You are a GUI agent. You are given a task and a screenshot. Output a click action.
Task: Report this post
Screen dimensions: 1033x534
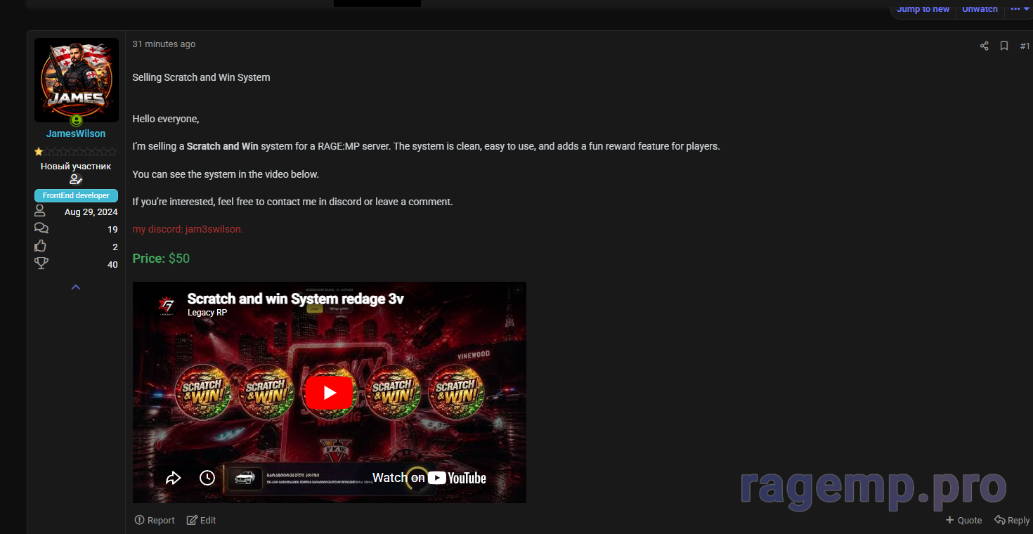click(x=155, y=521)
